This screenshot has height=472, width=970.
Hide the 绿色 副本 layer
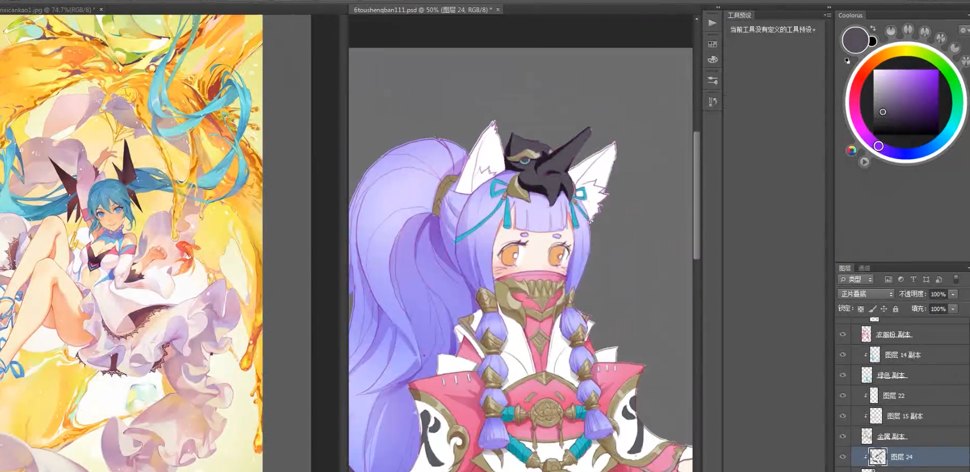pos(843,375)
